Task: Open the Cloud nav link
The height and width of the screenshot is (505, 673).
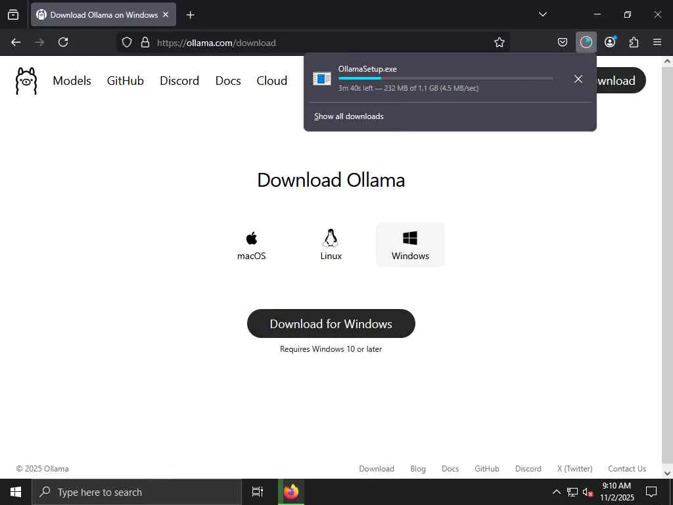Action: coord(271,81)
